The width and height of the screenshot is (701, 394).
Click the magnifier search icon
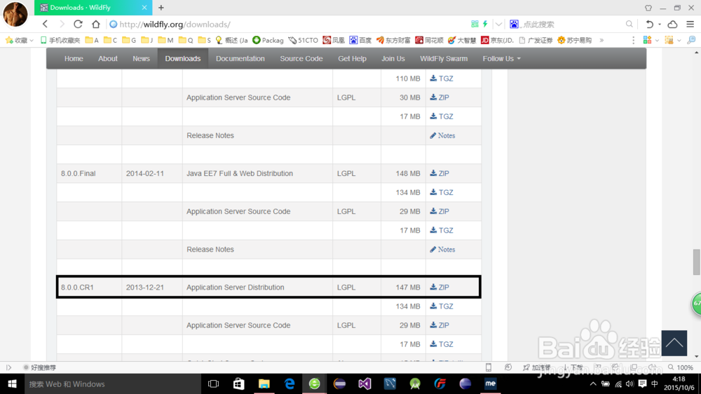pos(629,24)
